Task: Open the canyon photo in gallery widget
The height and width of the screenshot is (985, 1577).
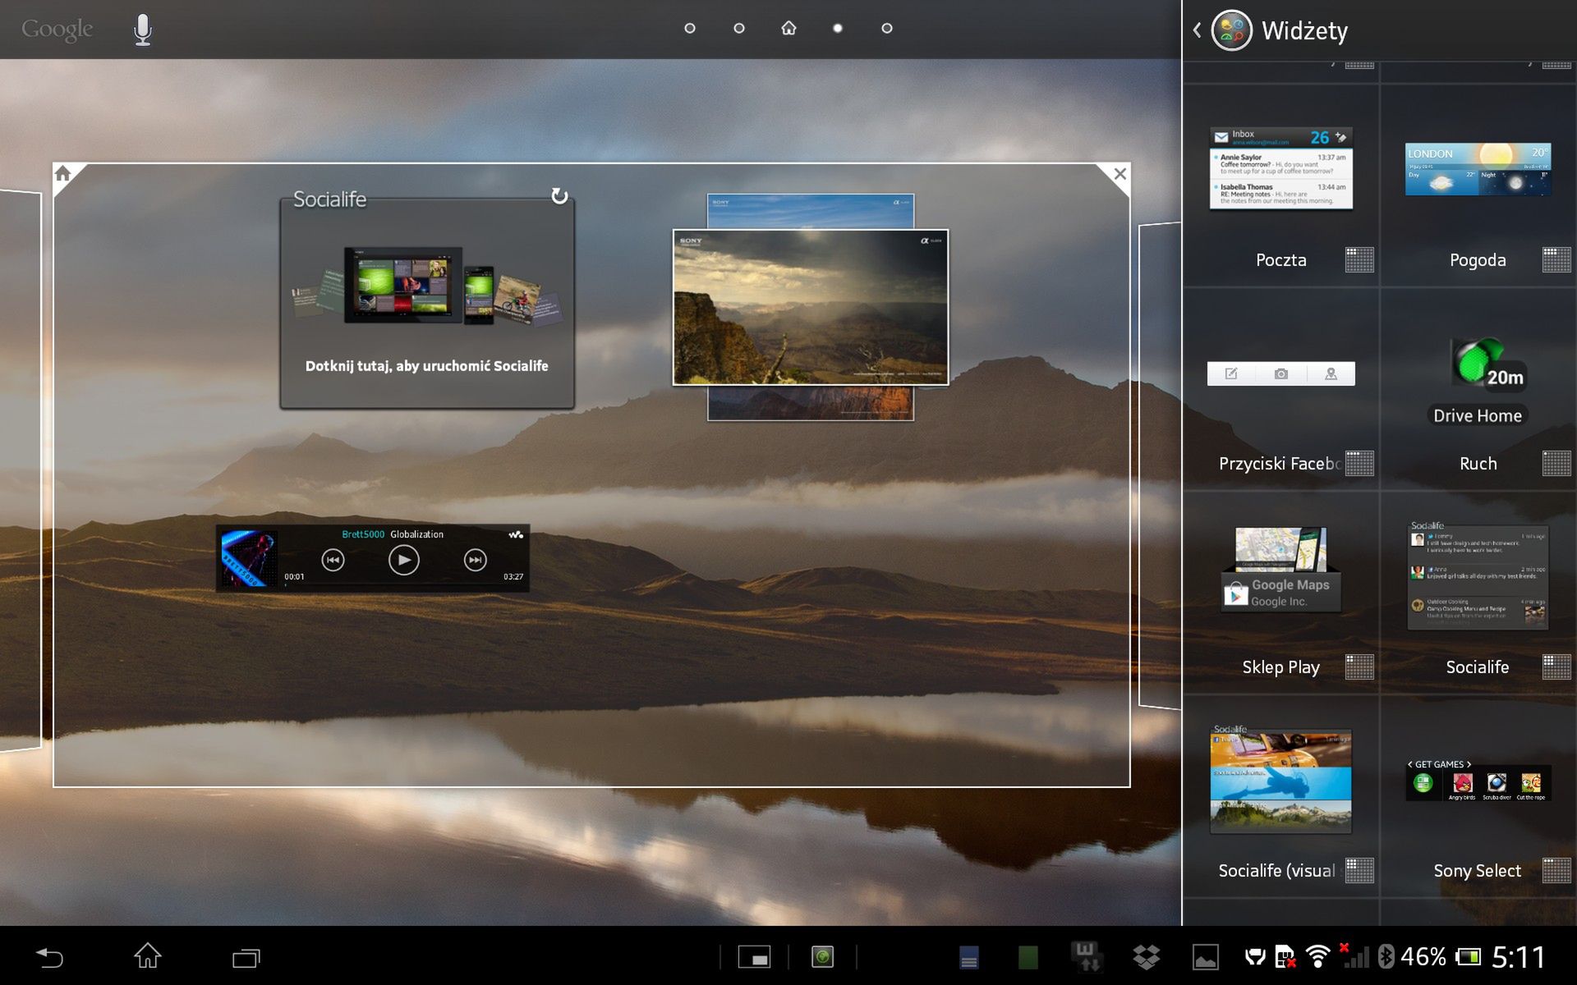Action: click(811, 307)
